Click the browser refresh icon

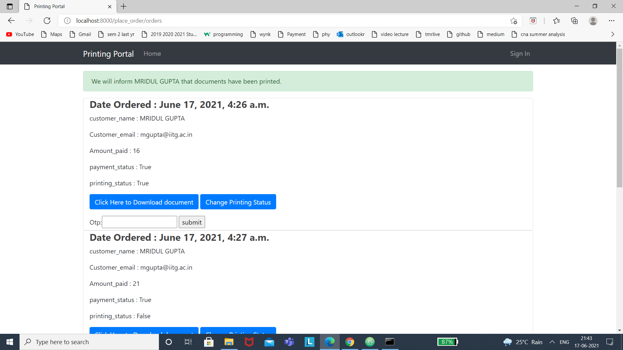click(x=47, y=21)
